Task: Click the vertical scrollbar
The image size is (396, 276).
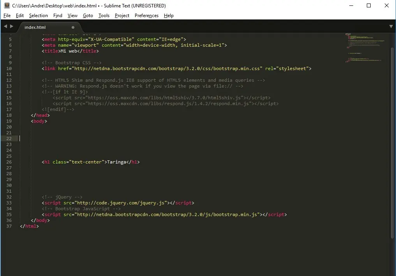Action: click(x=392, y=143)
